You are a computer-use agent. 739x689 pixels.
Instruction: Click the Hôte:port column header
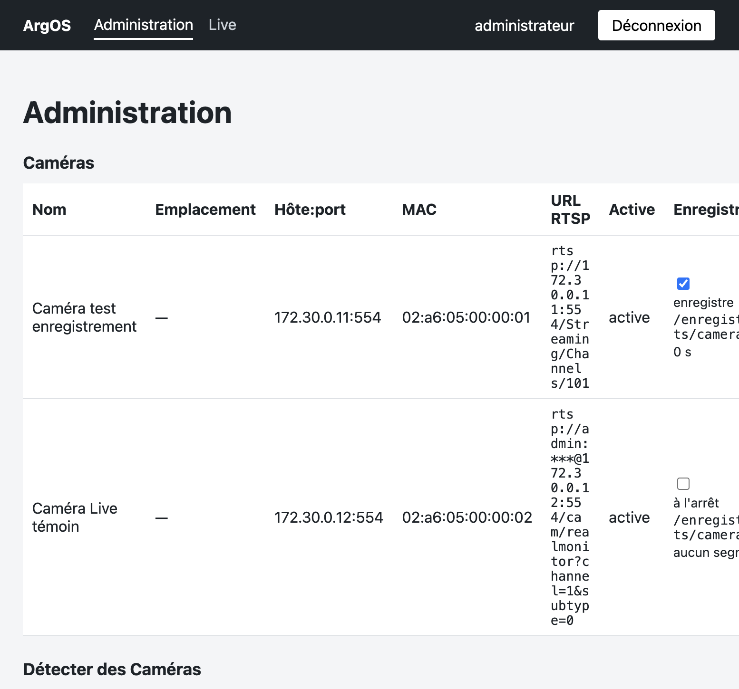[x=310, y=210]
